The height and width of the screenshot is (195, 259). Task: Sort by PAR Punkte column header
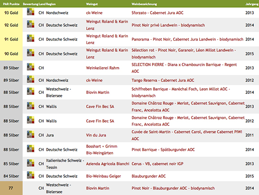coord(11,4)
